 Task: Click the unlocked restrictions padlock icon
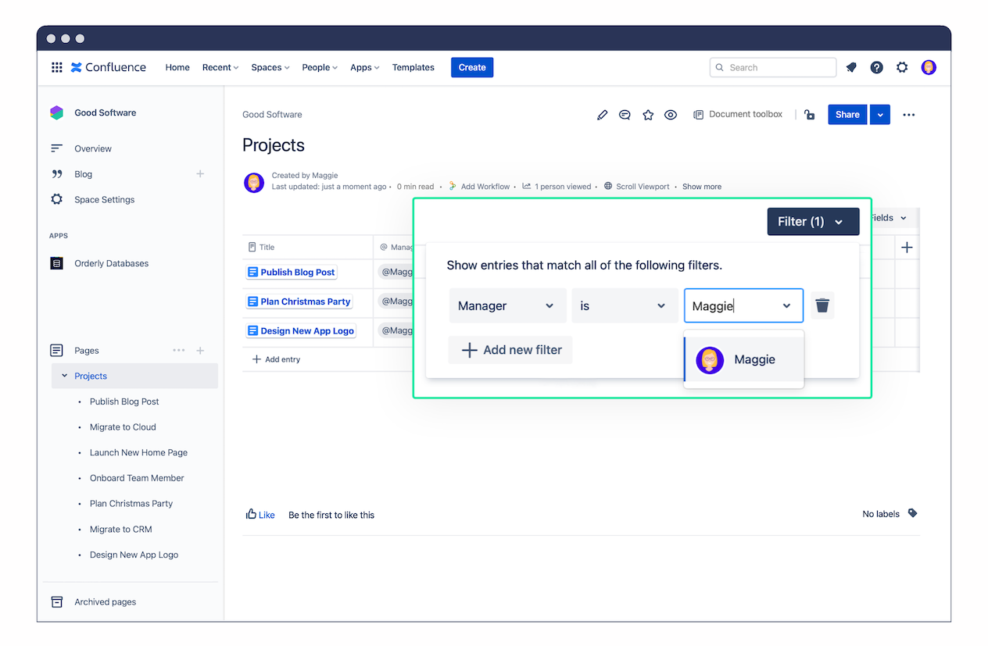pyautogui.click(x=809, y=114)
